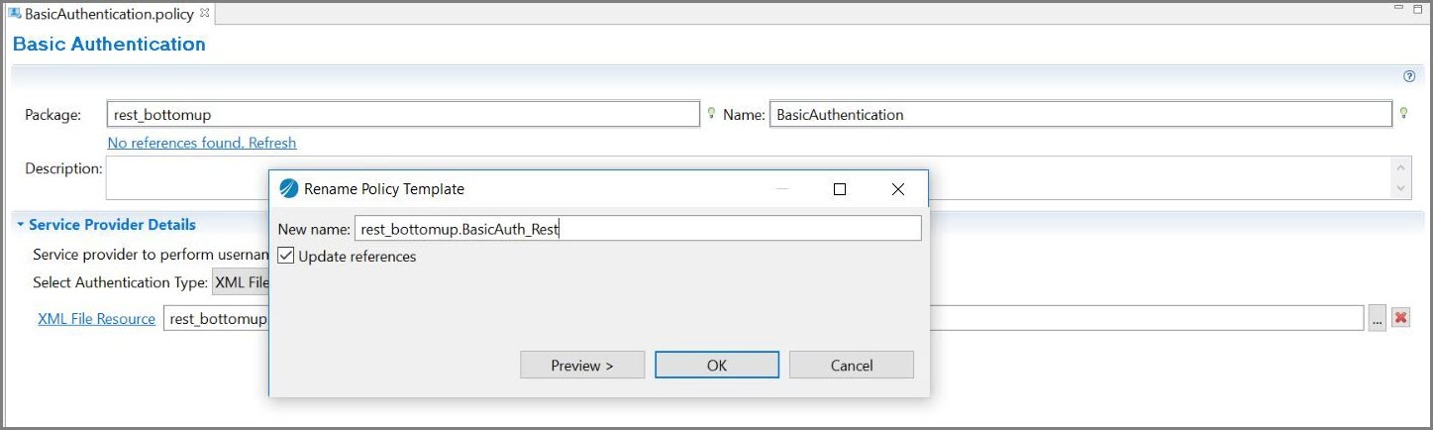This screenshot has height=430, width=1433.
Task: Click the lightbulb icon beside Package field
Action: pos(711,113)
